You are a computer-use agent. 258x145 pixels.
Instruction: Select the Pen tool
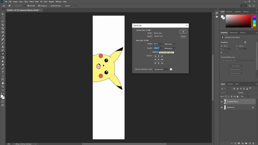click(x=3, y=68)
